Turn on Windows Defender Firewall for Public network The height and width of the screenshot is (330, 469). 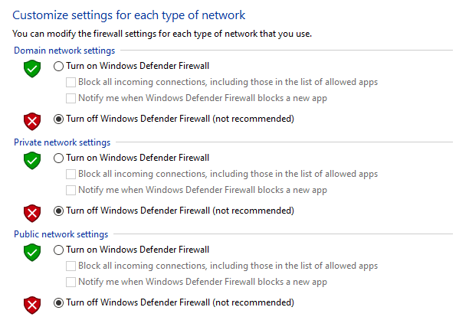point(58,250)
